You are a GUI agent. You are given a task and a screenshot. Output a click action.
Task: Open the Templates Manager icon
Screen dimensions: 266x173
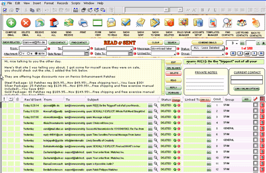pos(212,23)
